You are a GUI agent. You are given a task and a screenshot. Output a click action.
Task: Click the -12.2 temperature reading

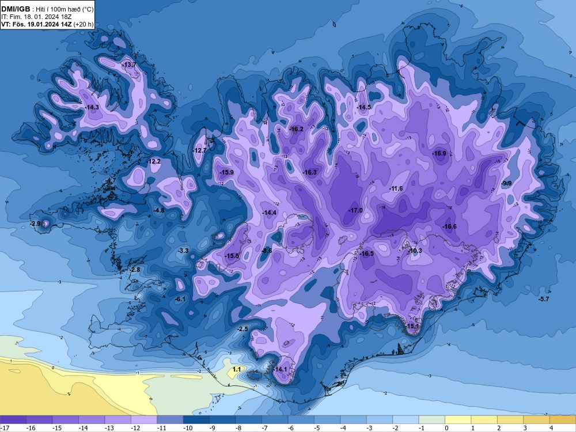tap(154, 161)
